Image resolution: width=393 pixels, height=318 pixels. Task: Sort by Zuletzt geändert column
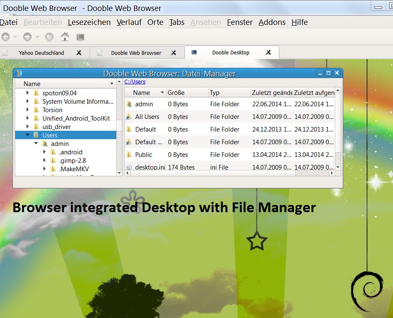[272, 93]
